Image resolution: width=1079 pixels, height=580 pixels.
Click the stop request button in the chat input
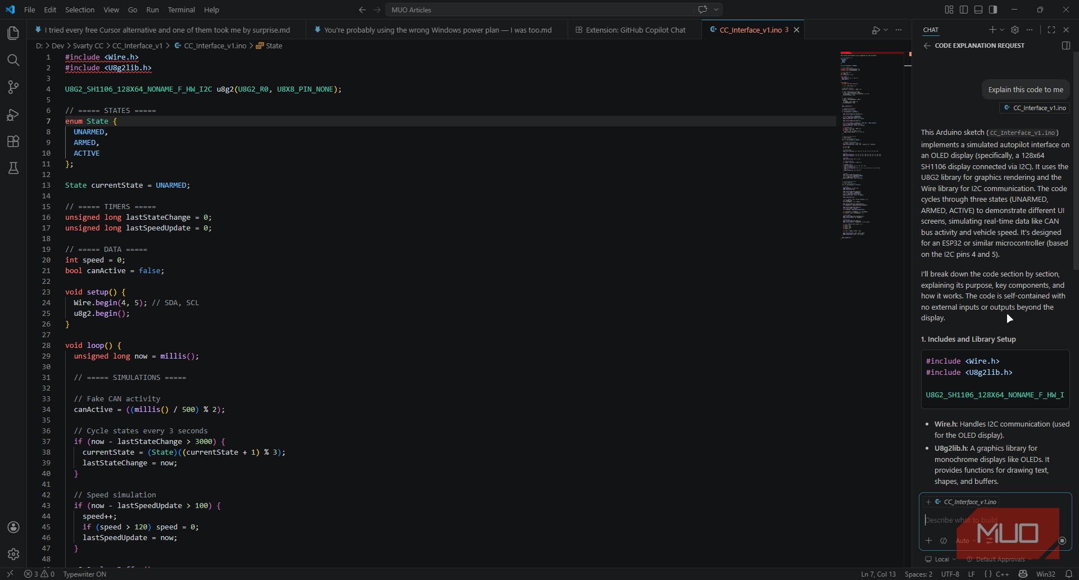1062,541
